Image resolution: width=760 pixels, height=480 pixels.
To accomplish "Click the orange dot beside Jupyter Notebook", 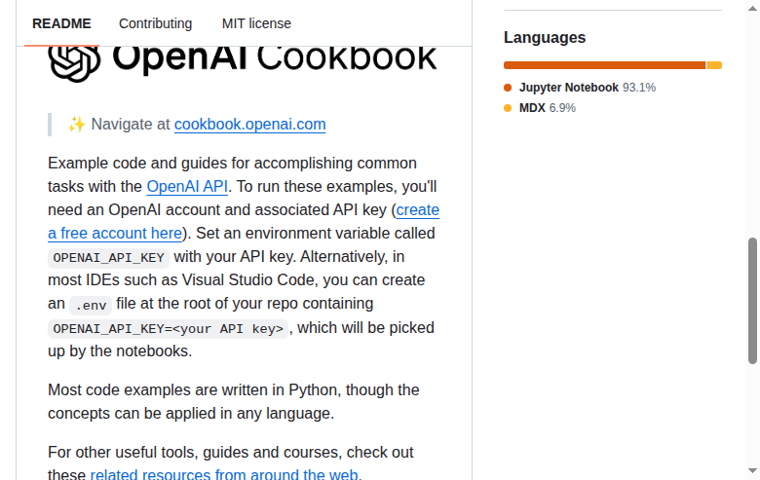I will (508, 88).
